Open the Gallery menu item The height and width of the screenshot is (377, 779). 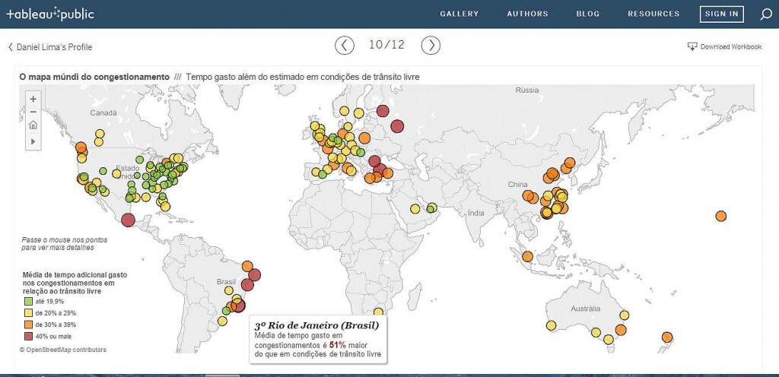(459, 14)
